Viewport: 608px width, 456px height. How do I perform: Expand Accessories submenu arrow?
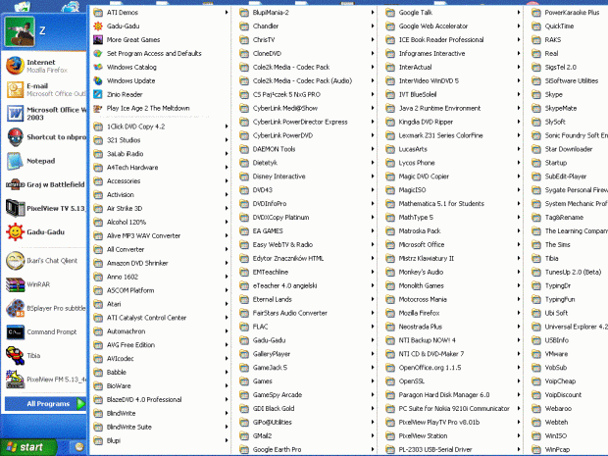click(227, 181)
